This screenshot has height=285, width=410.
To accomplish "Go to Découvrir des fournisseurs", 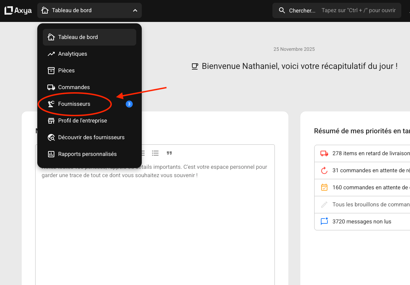I will [91, 137].
